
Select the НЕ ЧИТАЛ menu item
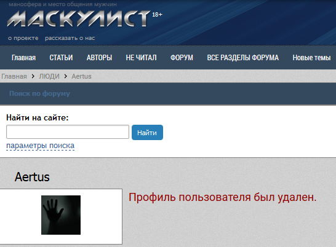pyautogui.click(x=141, y=58)
